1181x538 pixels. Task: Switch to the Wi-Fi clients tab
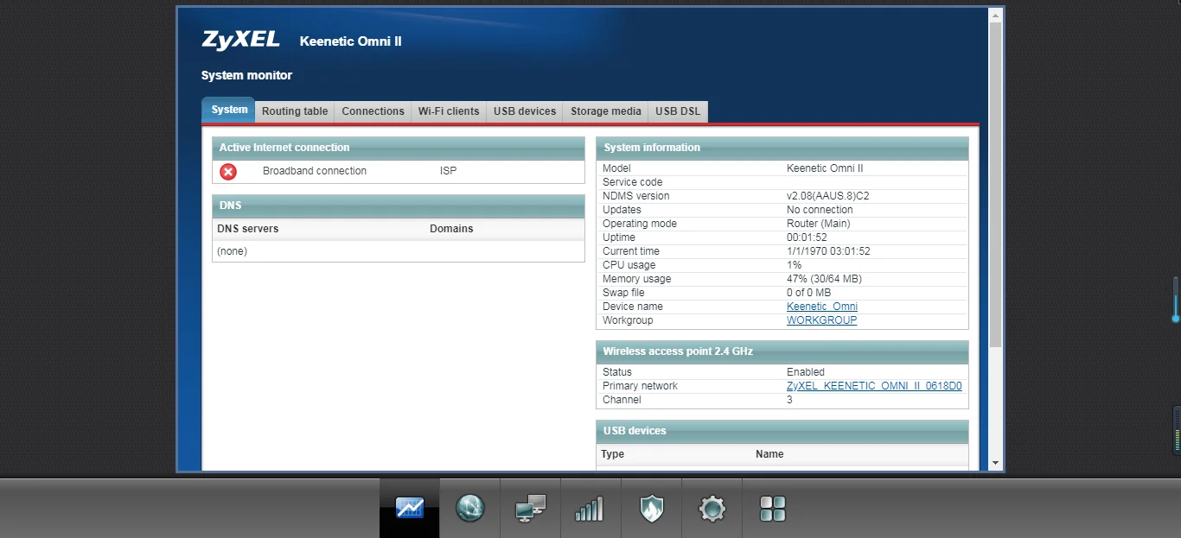449,111
